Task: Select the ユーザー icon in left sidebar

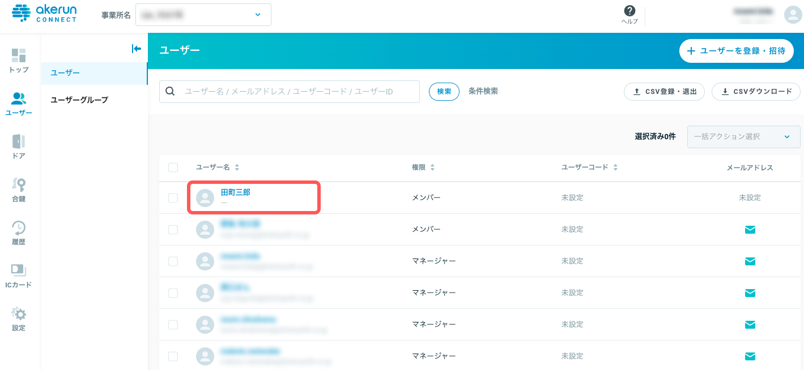Action: [19, 104]
